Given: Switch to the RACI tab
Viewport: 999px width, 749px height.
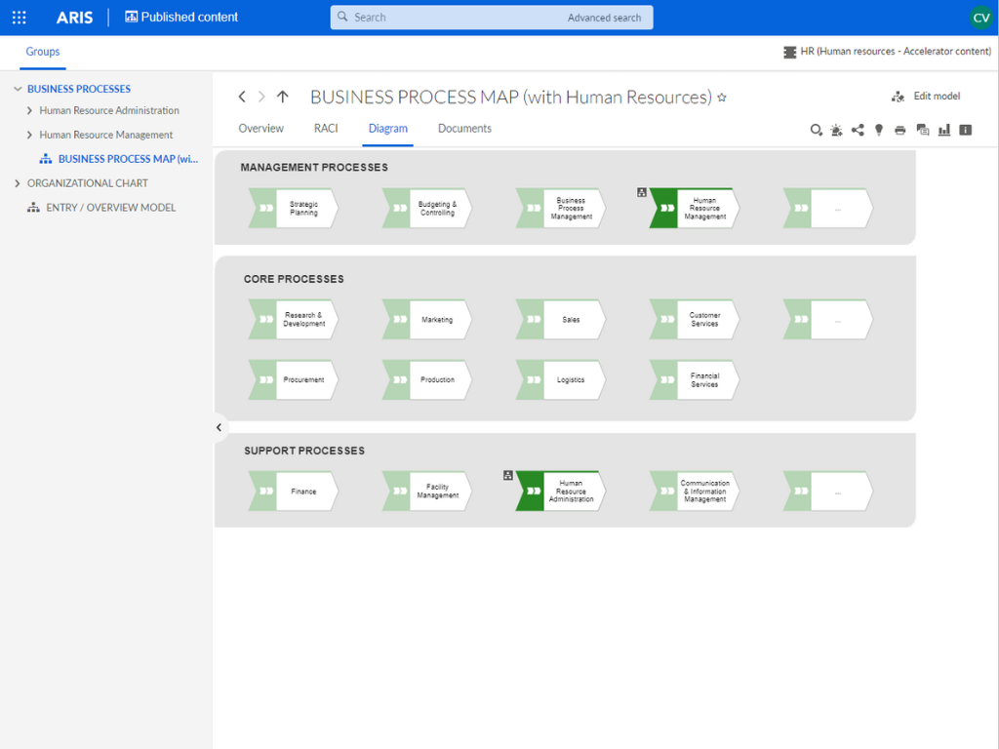Looking at the screenshot, I should tap(326, 129).
